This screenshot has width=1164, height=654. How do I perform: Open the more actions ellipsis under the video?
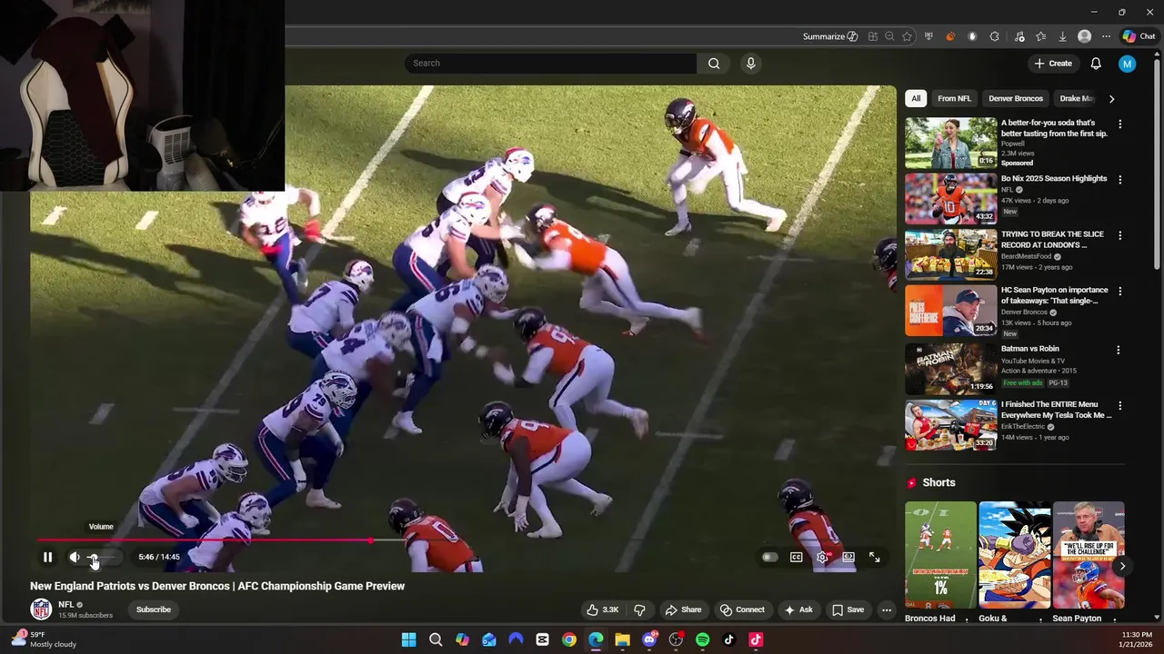[887, 609]
